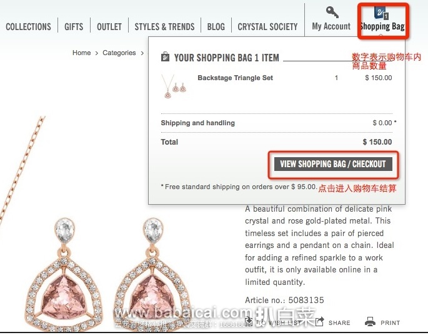Image resolution: width=428 pixels, height=335 pixels.
Task: Click Backstage Triangle Set product name
Action: [x=236, y=78]
